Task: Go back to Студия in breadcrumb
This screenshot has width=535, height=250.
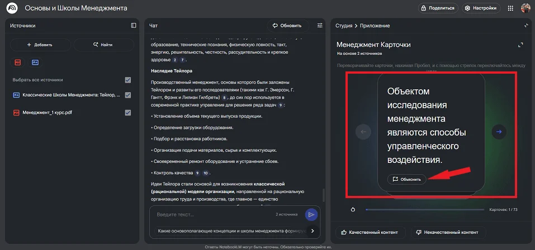Action: 343,26
